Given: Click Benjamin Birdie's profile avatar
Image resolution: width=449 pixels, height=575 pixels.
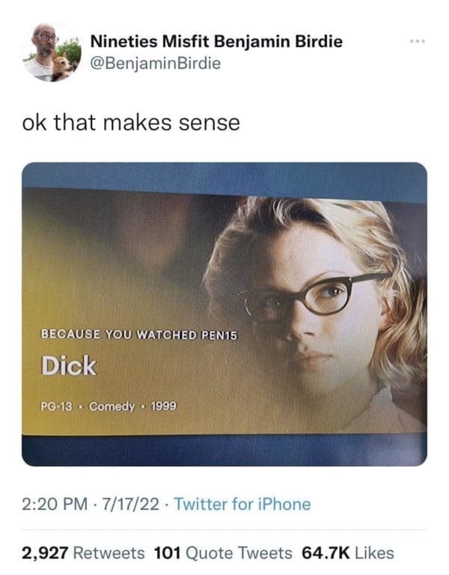Looking at the screenshot, I should coord(51,51).
